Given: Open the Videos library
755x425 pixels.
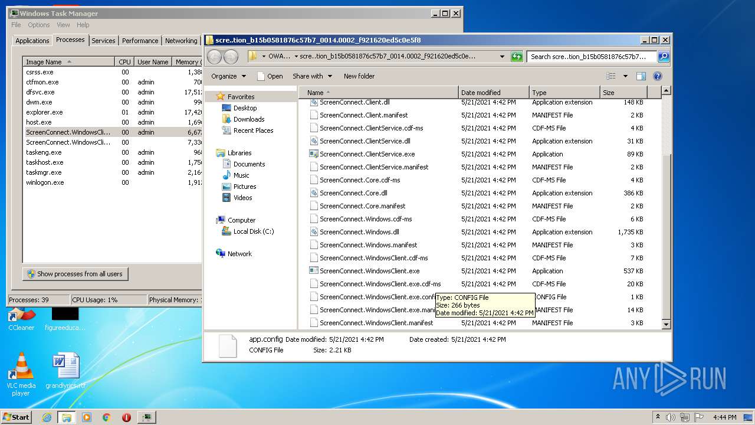Looking at the screenshot, I should point(242,198).
